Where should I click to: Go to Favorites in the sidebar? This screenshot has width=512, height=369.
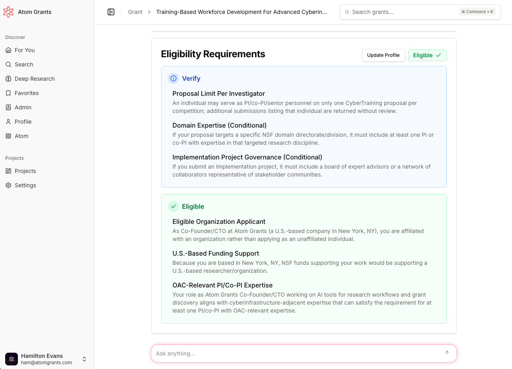[27, 93]
